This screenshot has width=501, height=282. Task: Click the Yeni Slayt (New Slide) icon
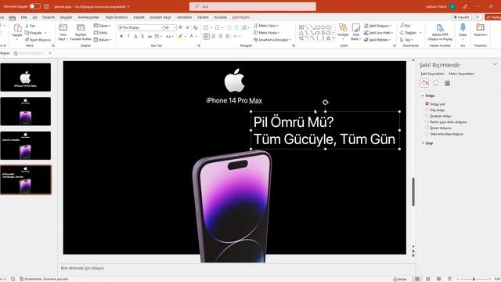[63, 28]
